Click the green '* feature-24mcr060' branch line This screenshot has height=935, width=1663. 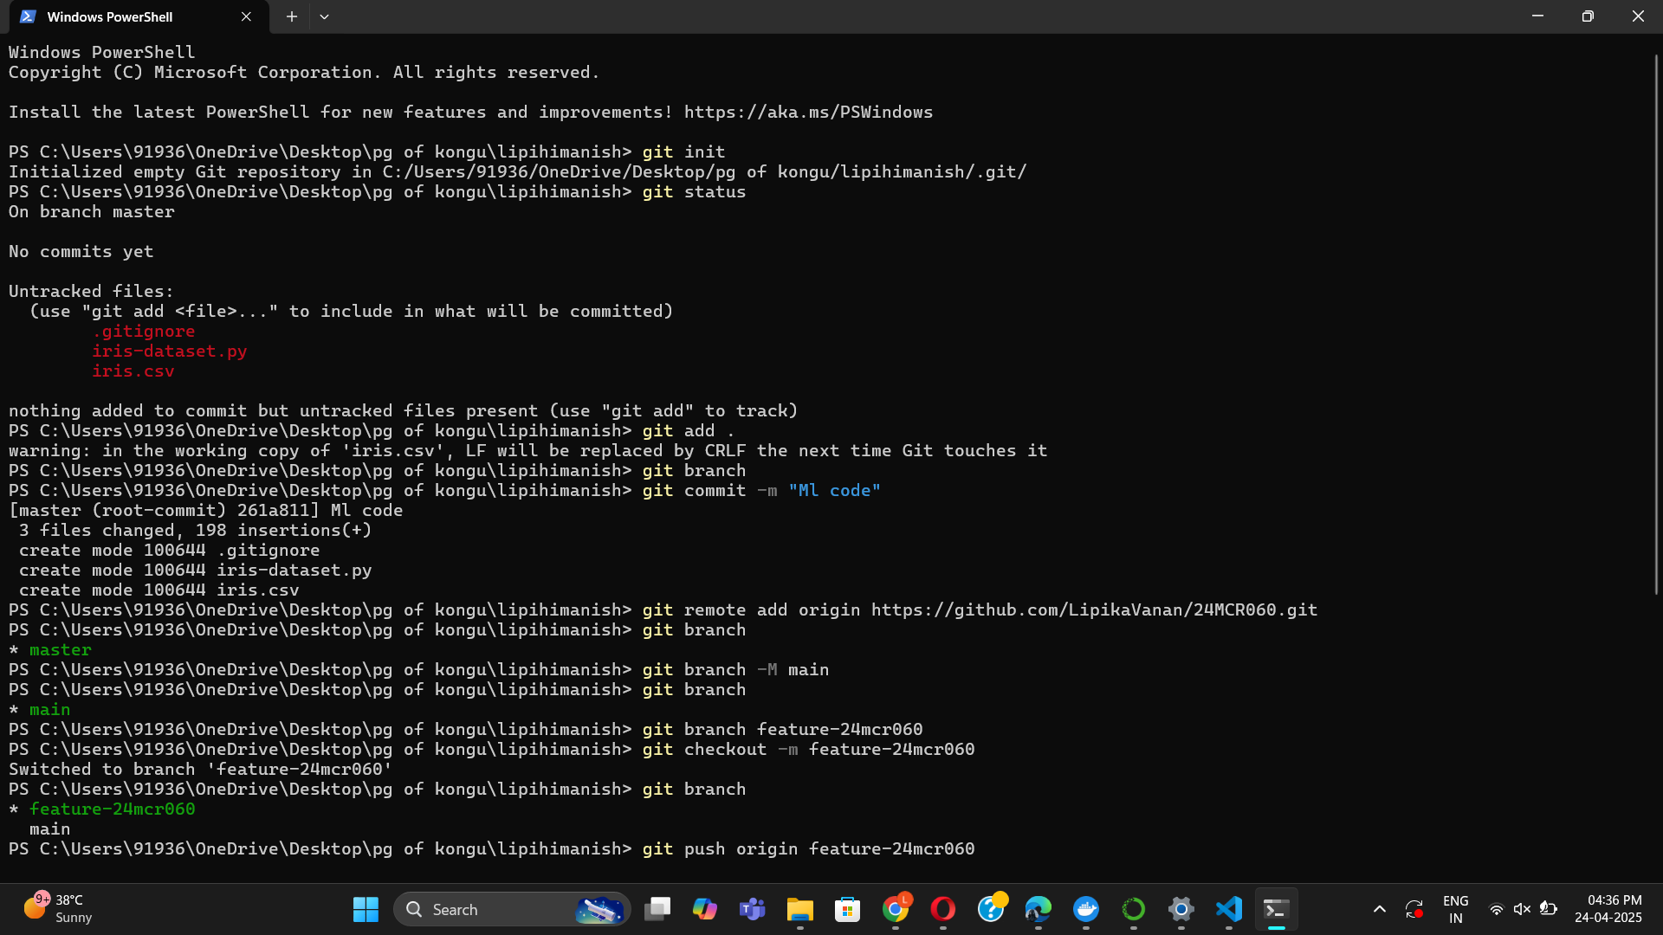[x=102, y=809]
